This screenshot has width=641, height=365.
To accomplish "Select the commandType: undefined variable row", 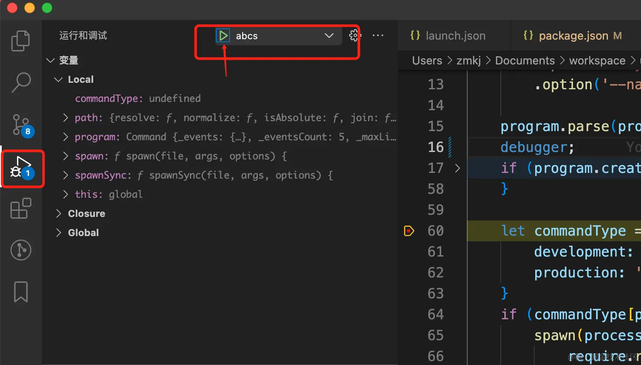I will [x=220, y=98].
